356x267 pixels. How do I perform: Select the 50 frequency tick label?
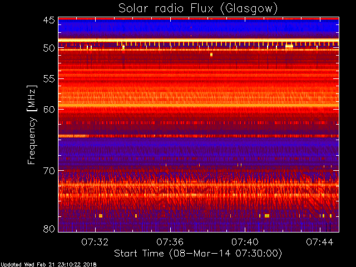[x=49, y=48]
